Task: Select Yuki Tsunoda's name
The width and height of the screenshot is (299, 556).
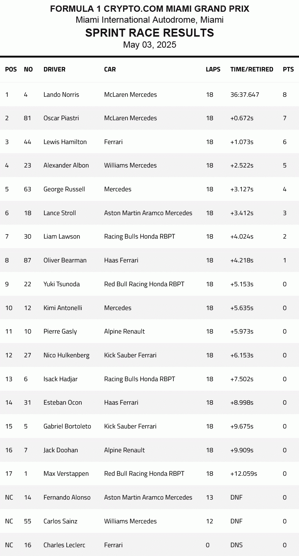Action: point(62,284)
